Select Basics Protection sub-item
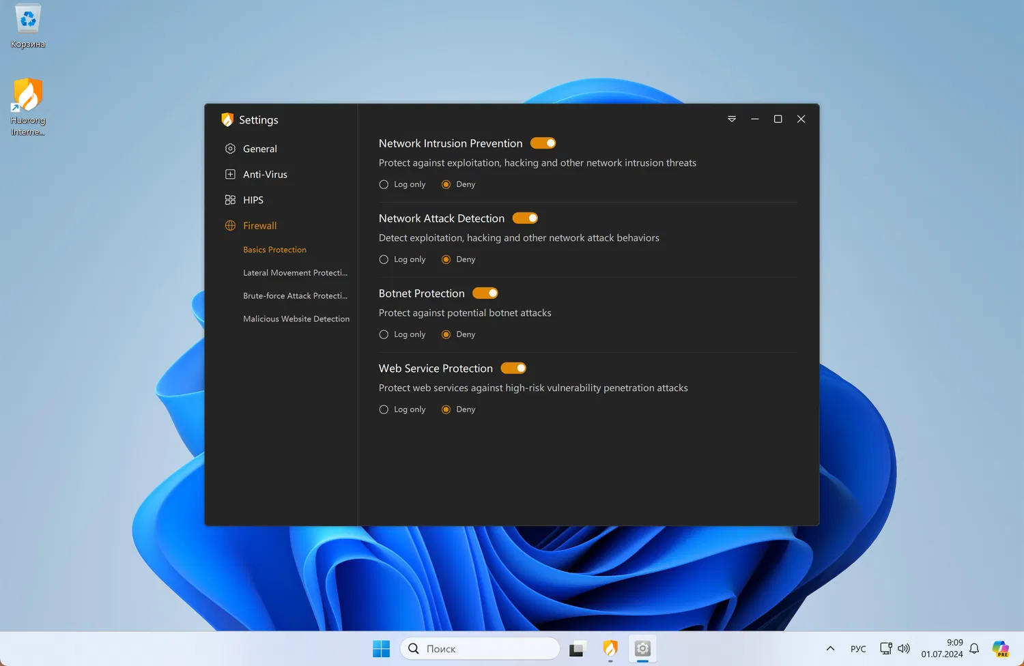 coord(275,250)
